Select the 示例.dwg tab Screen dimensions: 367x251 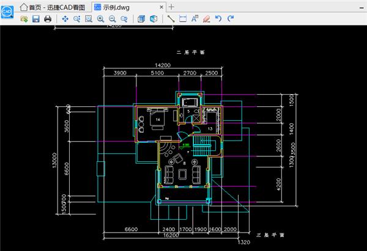(112, 7)
